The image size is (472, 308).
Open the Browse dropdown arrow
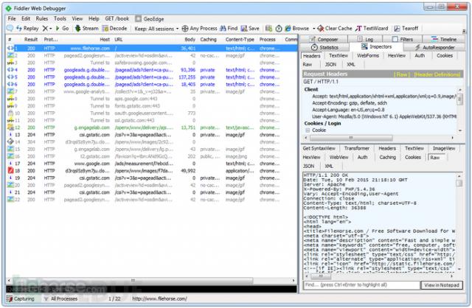point(313,29)
